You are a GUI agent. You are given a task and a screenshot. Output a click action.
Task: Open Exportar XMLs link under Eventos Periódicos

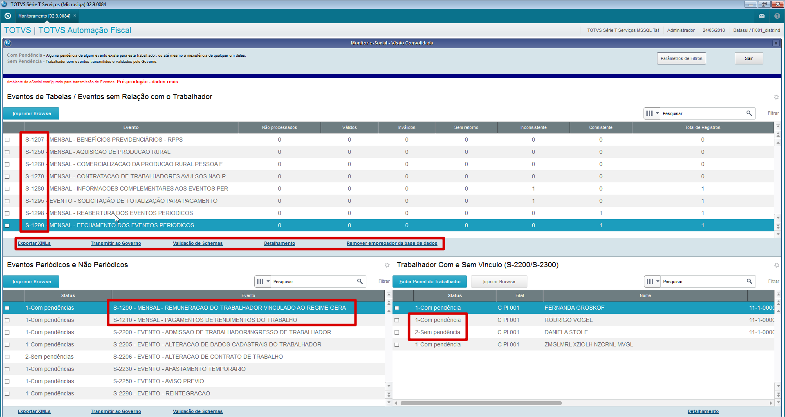[x=34, y=412]
